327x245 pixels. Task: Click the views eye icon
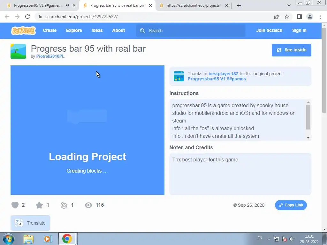88,205
